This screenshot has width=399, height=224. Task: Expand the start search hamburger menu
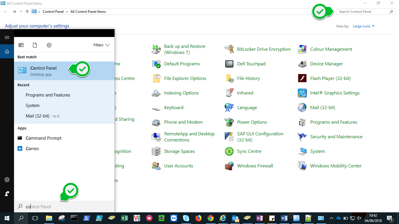(7, 37)
